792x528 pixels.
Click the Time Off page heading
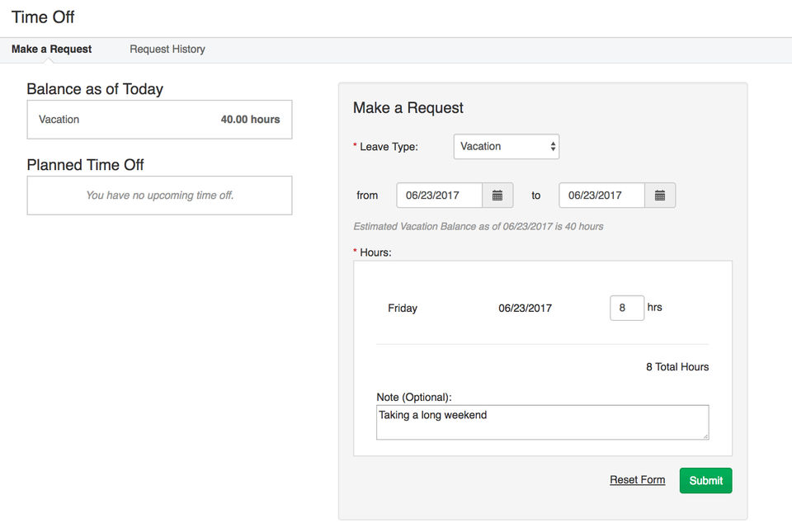[x=43, y=17]
